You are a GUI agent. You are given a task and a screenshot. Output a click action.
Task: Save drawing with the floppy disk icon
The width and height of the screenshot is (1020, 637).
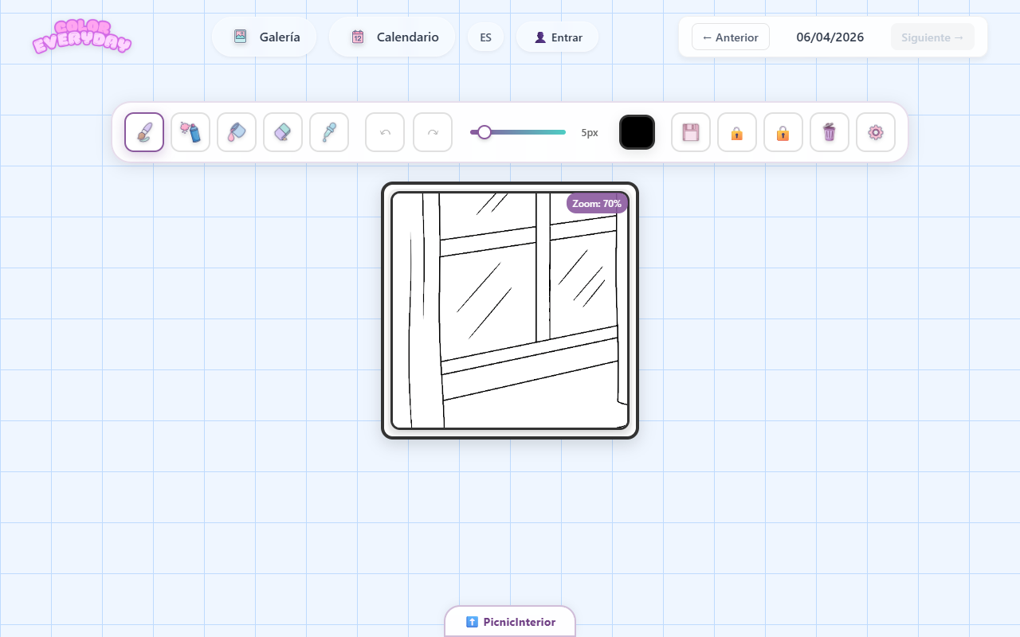tap(691, 132)
